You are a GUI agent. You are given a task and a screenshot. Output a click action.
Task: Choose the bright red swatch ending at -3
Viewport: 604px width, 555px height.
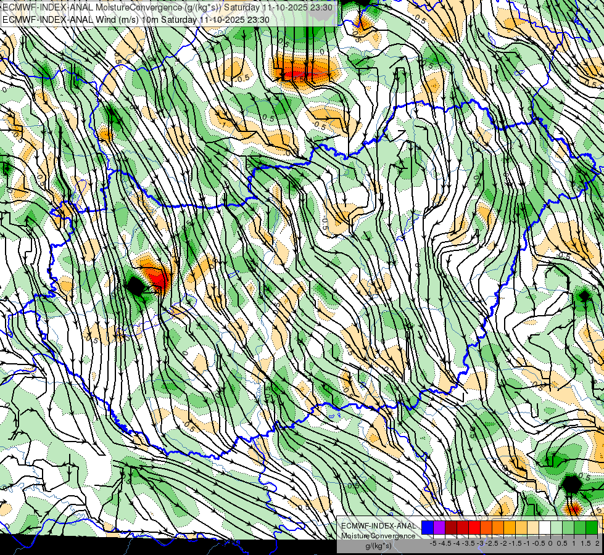(x=474, y=527)
